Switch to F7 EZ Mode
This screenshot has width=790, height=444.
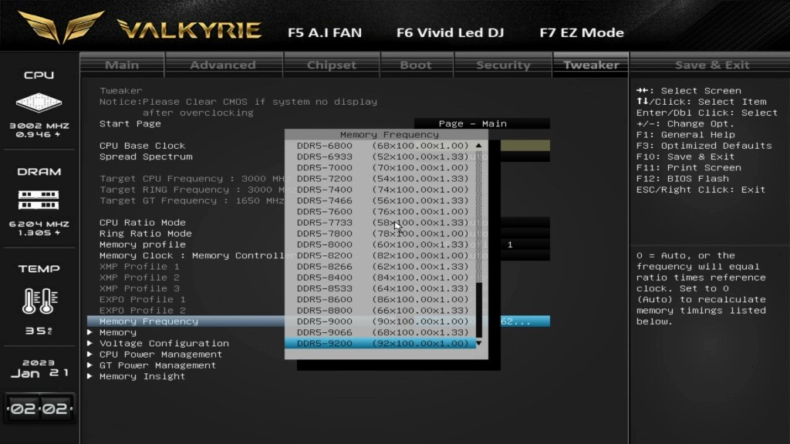pyautogui.click(x=581, y=32)
